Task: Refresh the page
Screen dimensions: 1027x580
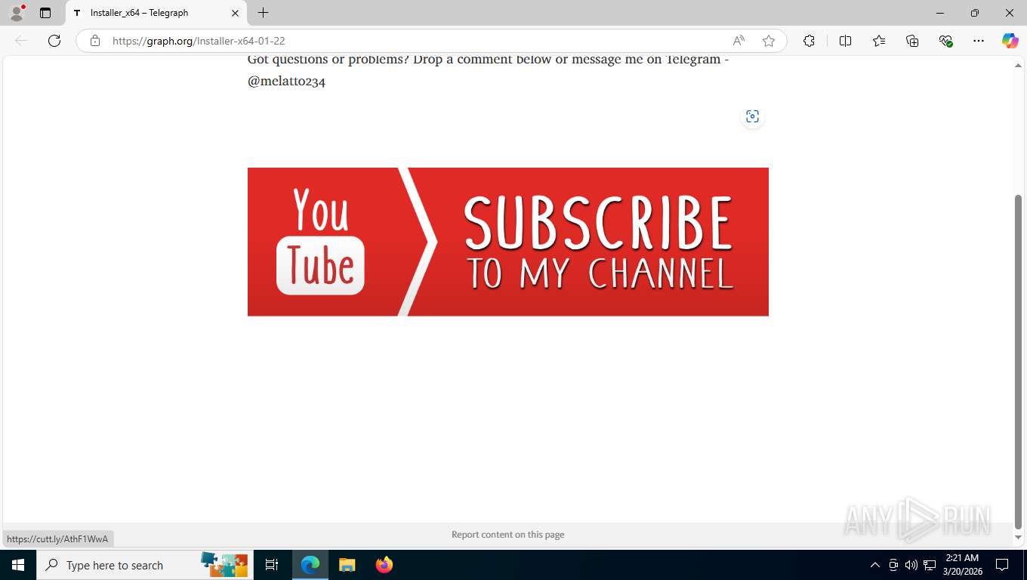Action: coord(54,41)
